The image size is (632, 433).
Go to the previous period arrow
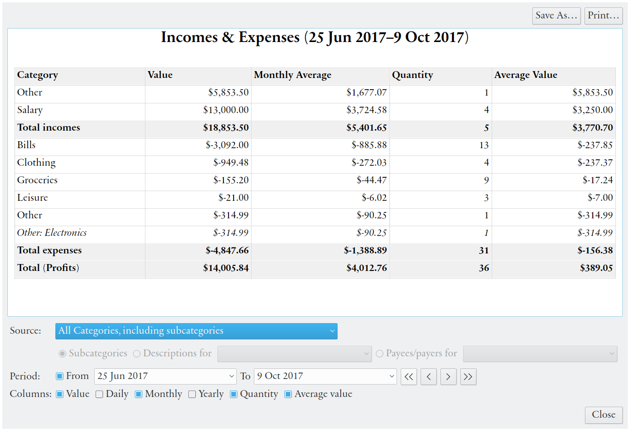428,377
